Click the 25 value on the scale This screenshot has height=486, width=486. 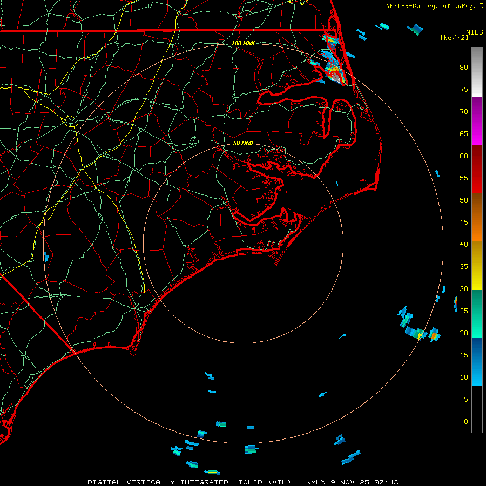(464, 310)
